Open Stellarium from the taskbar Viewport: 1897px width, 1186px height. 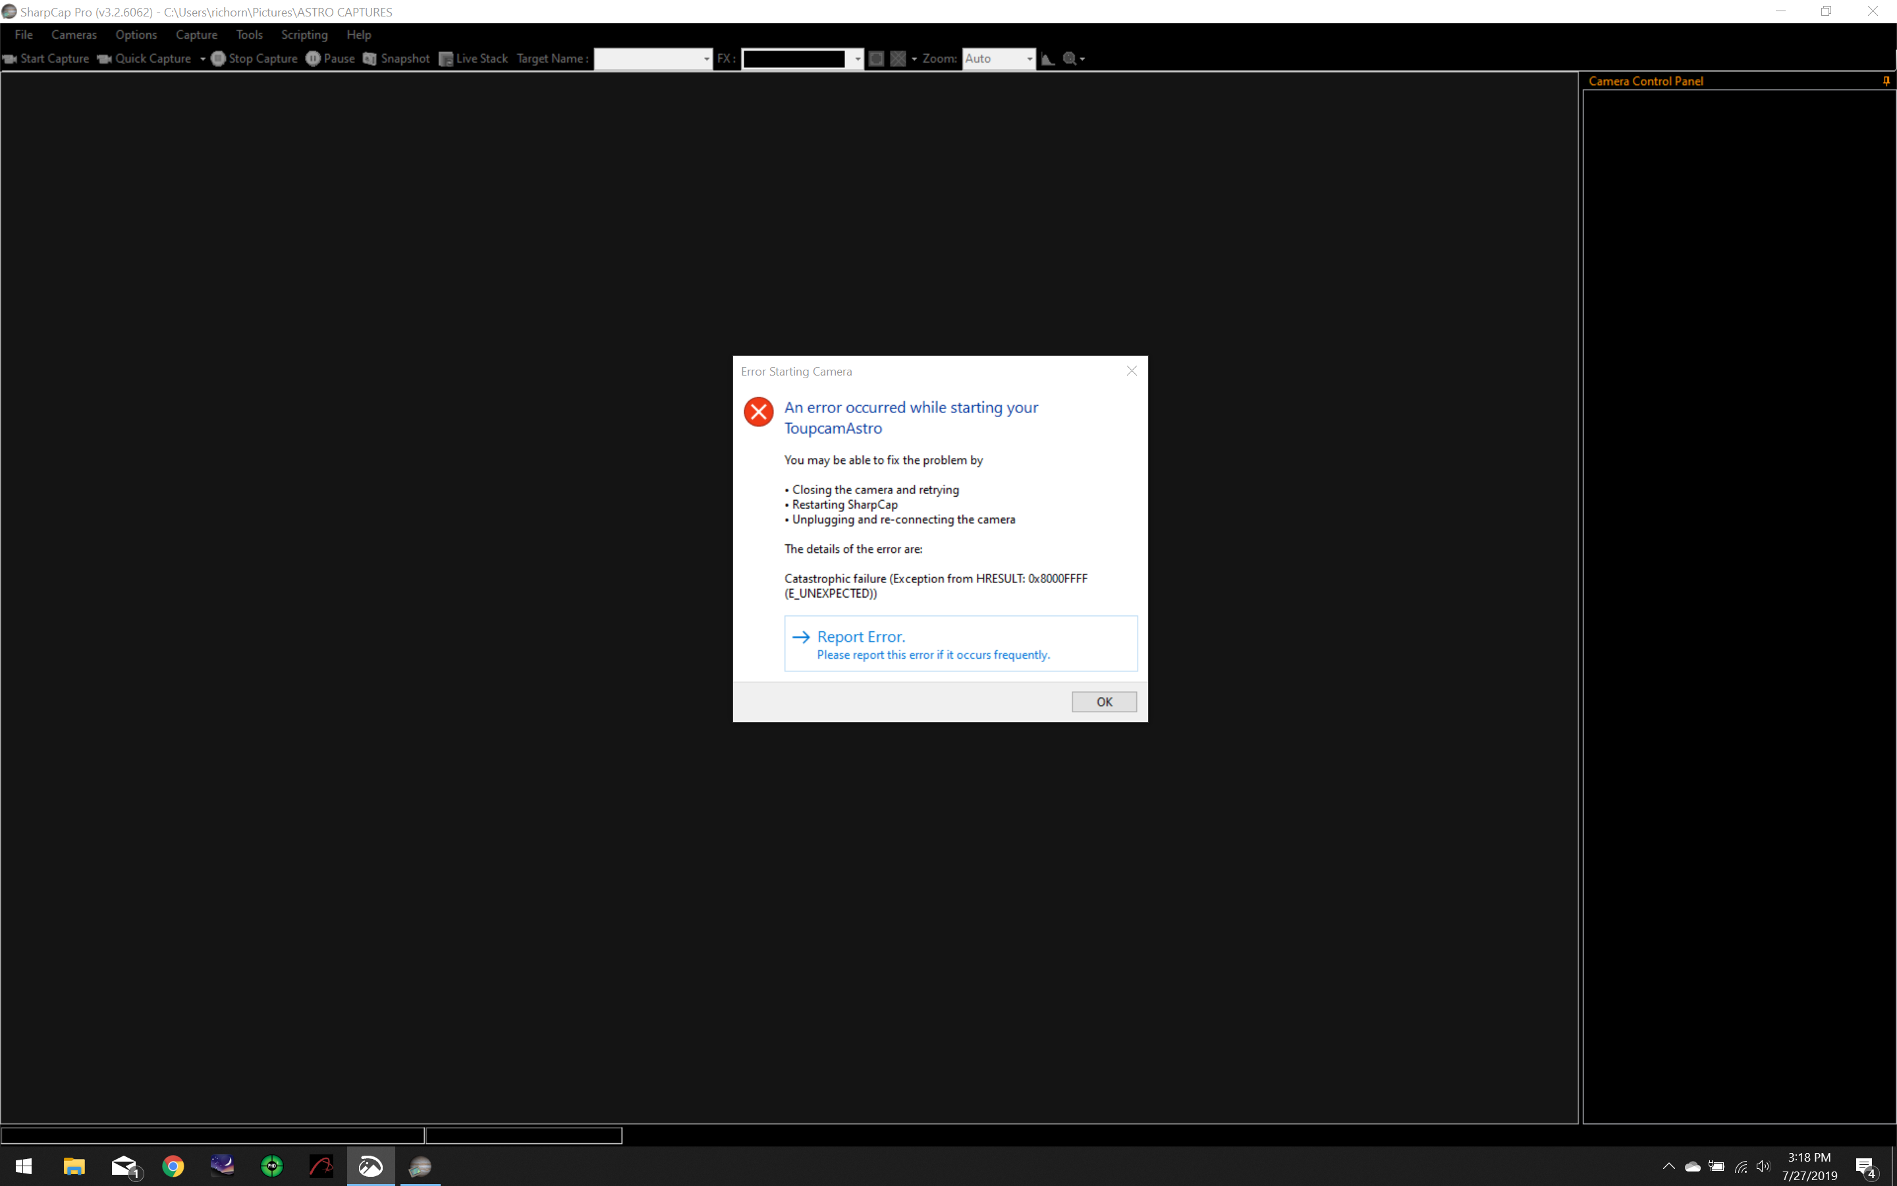[x=223, y=1166]
